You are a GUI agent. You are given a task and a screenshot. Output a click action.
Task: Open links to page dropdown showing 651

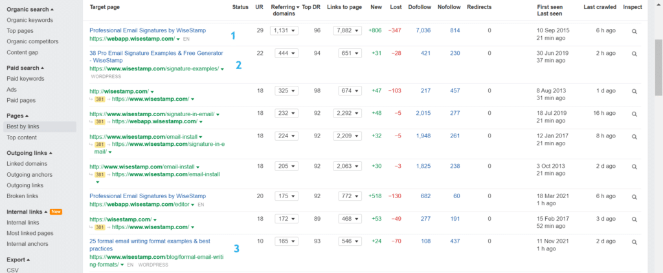click(x=350, y=53)
